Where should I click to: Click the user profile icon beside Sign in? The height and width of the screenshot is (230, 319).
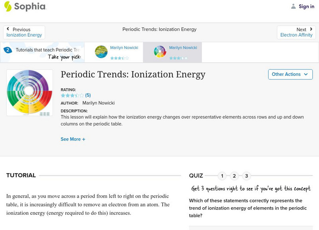[x=293, y=6]
